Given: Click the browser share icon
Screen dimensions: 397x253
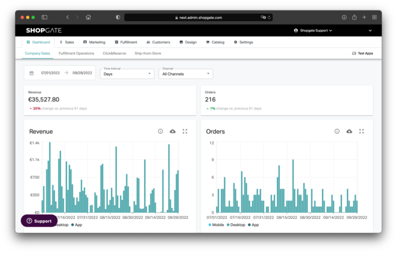Looking at the screenshot, I should tap(354, 17).
